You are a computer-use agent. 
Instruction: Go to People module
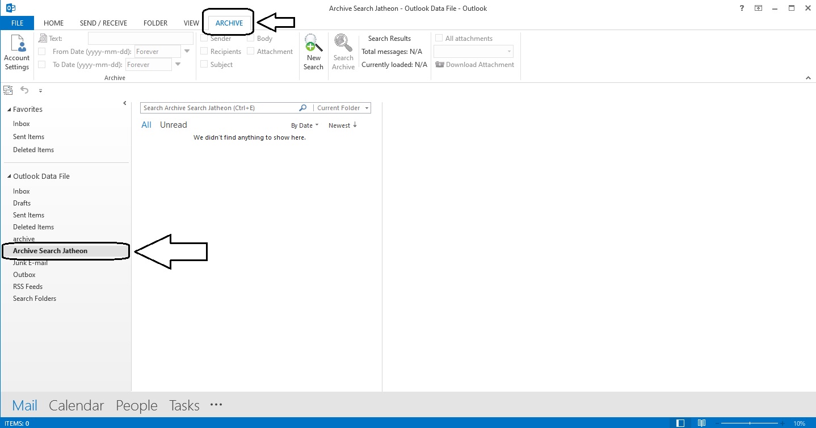point(137,405)
